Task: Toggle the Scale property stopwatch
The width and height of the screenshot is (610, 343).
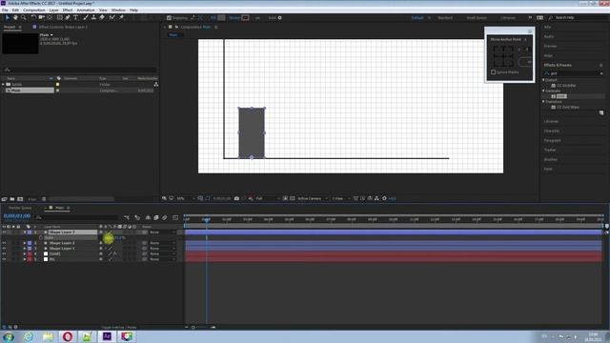Action: (41, 237)
